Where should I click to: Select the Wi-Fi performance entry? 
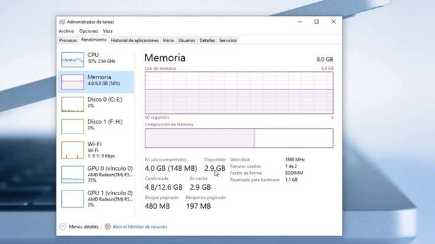[x=96, y=150]
